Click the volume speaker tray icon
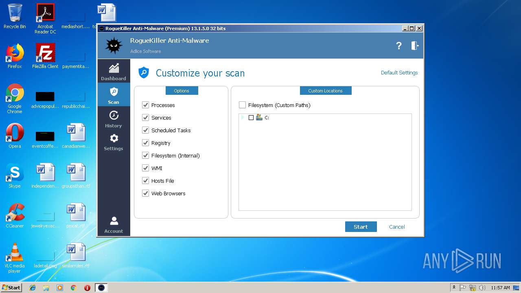Image resolution: width=521 pixels, height=293 pixels. [x=482, y=288]
